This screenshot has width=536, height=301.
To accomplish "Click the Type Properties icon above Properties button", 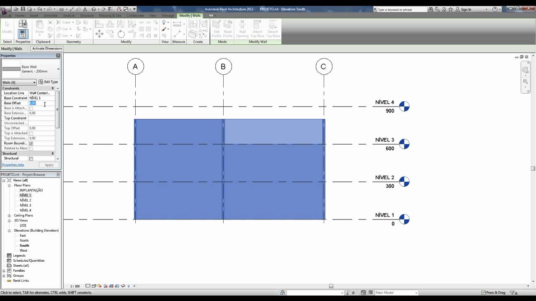I will coord(23,24).
